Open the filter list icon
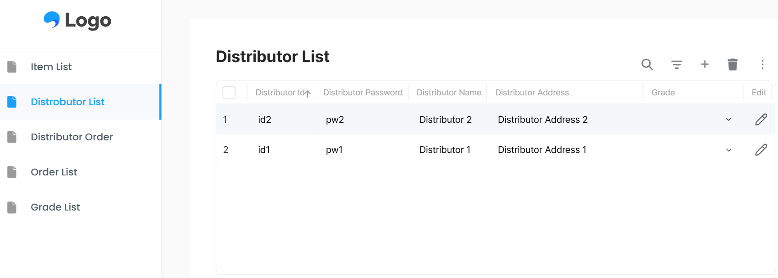778x278 pixels. 676,64
